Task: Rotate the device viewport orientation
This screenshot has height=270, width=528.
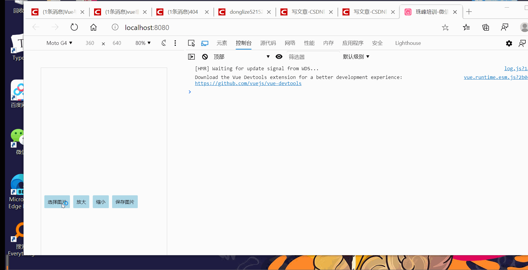Action: (163, 43)
